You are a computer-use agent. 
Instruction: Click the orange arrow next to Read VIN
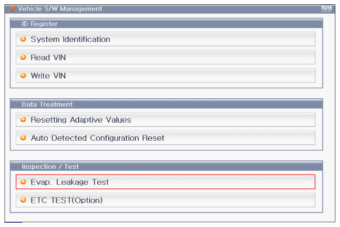pos(23,57)
